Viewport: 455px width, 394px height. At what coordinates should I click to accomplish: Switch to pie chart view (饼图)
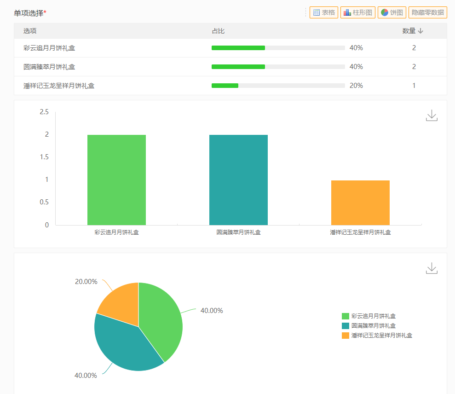pyautogui.click(x=392, y=12)
